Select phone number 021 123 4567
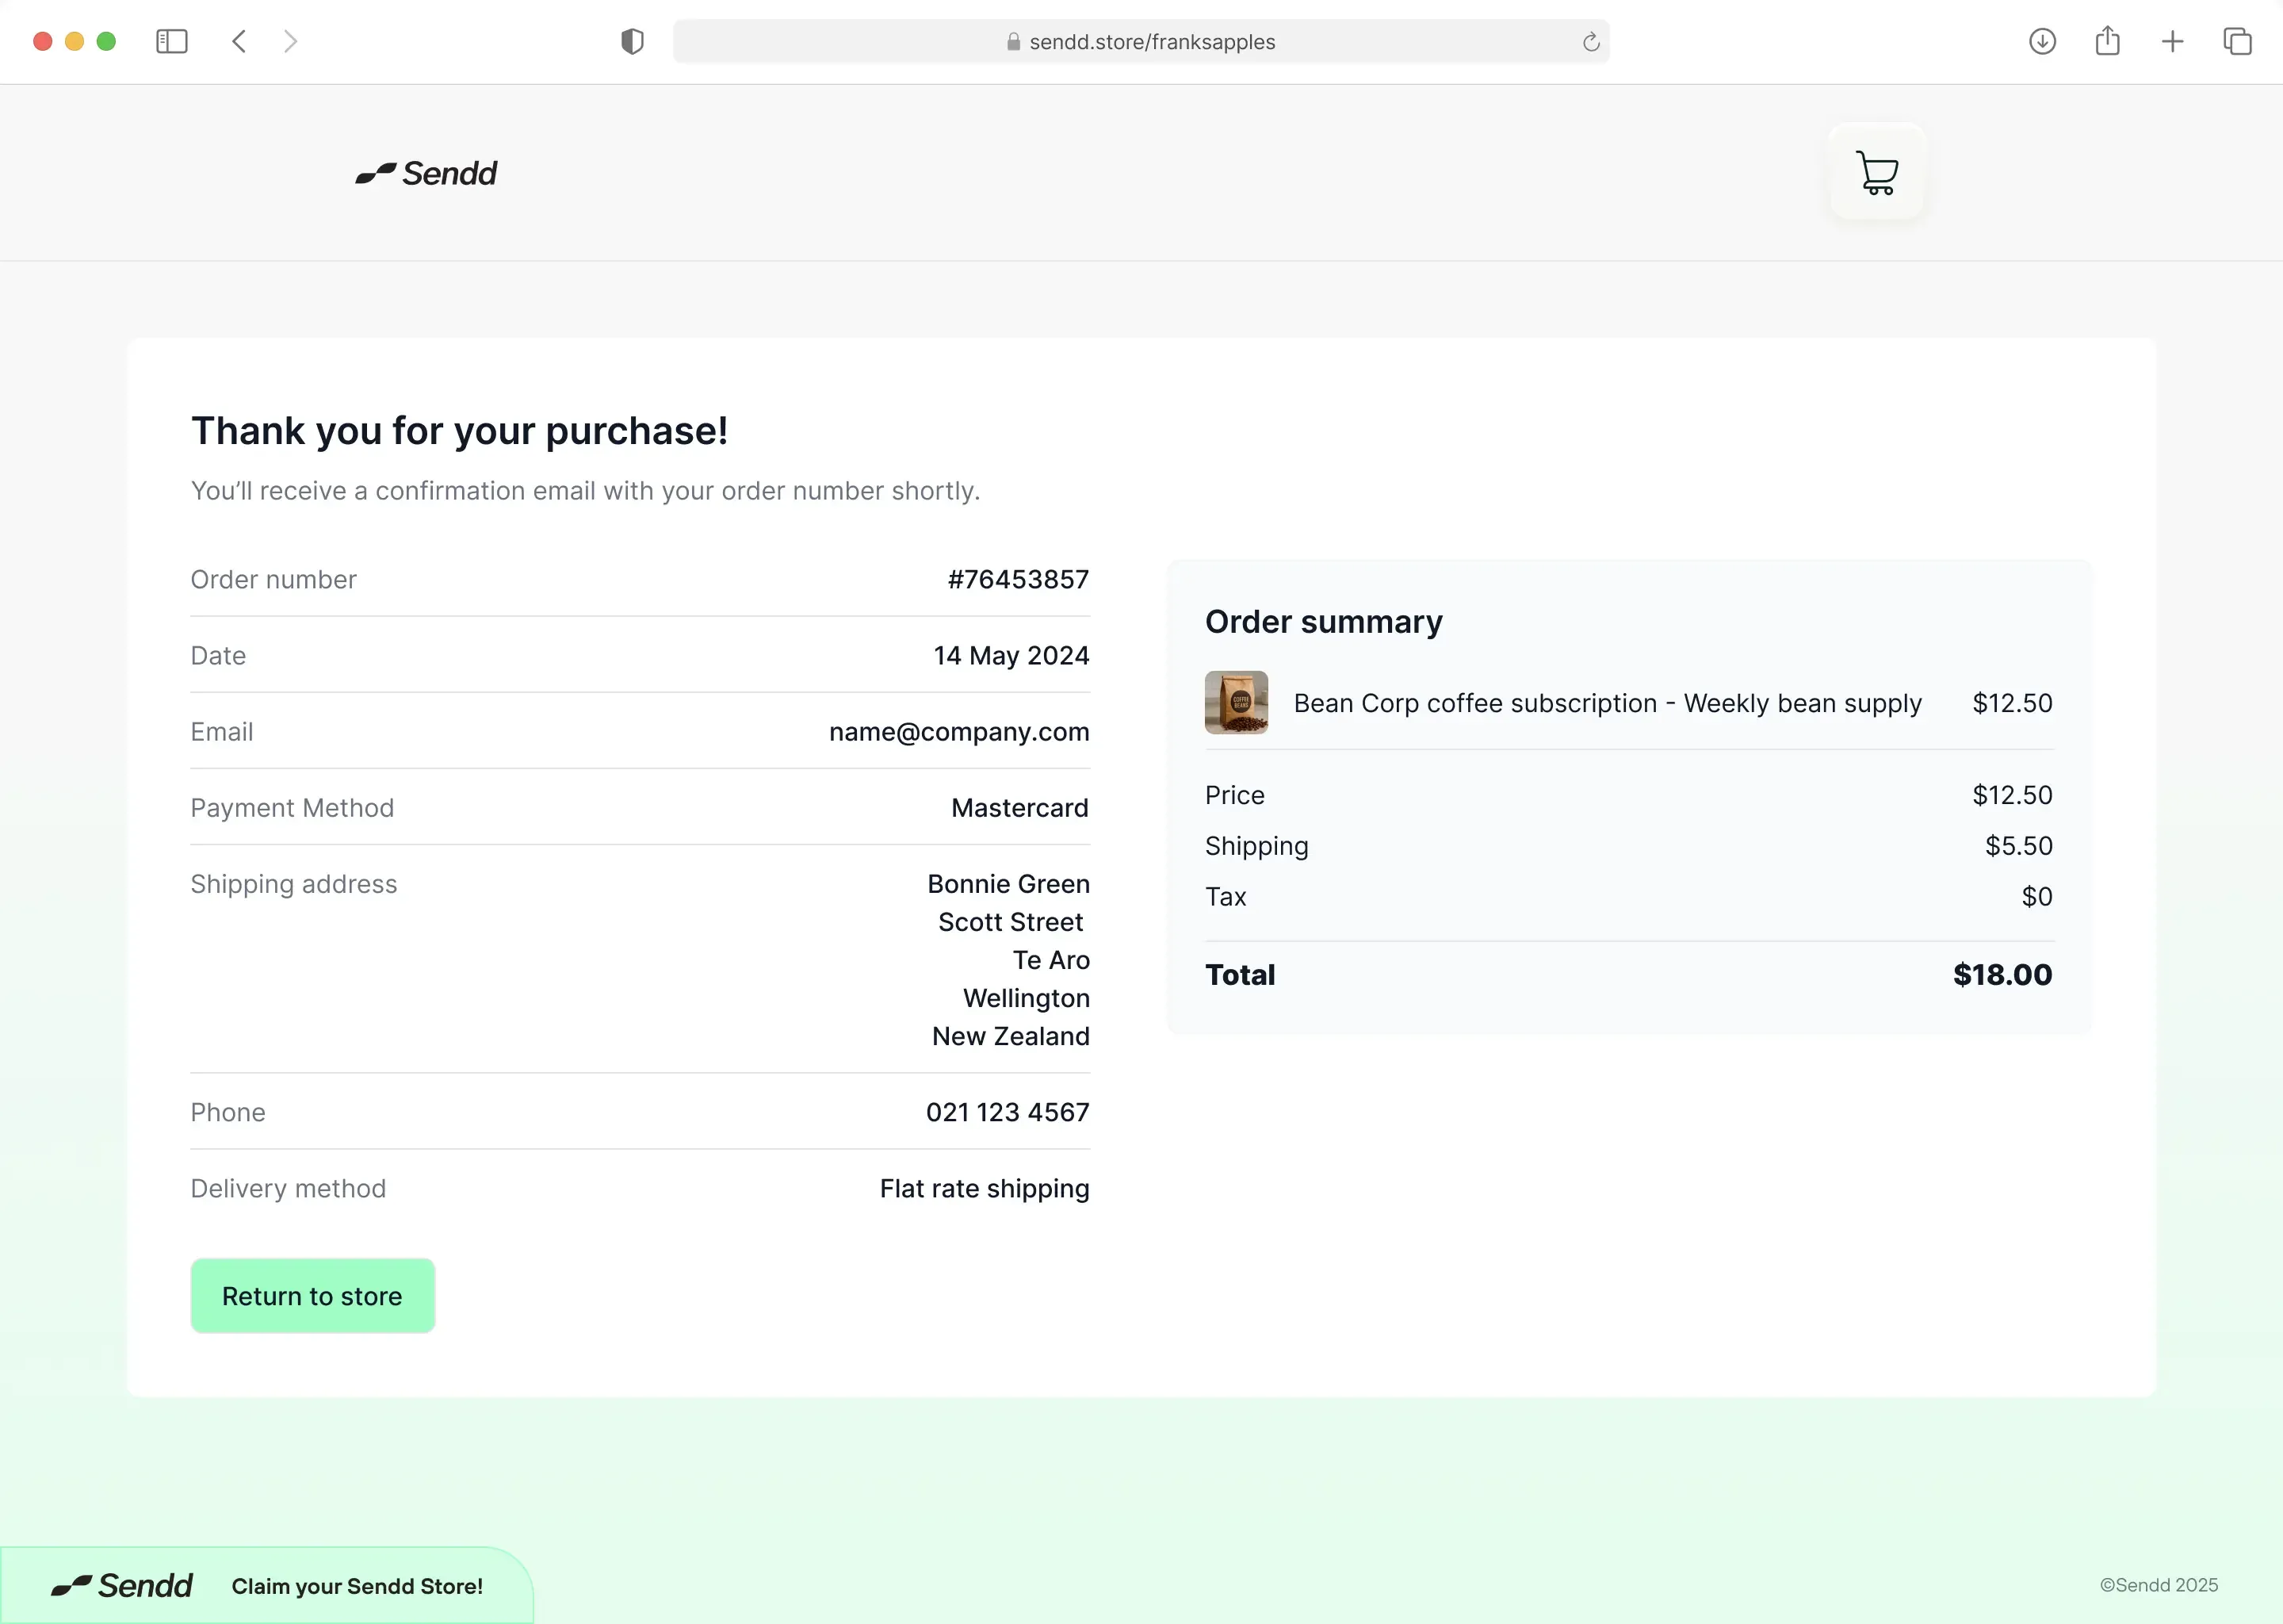Image resolution: width=2283 pixels, height=1624 pixels. click(1008, 1112)
